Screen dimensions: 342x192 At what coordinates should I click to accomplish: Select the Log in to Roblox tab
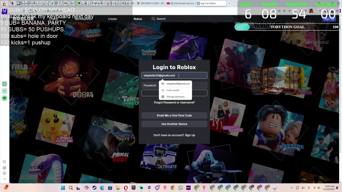[211, 3]
